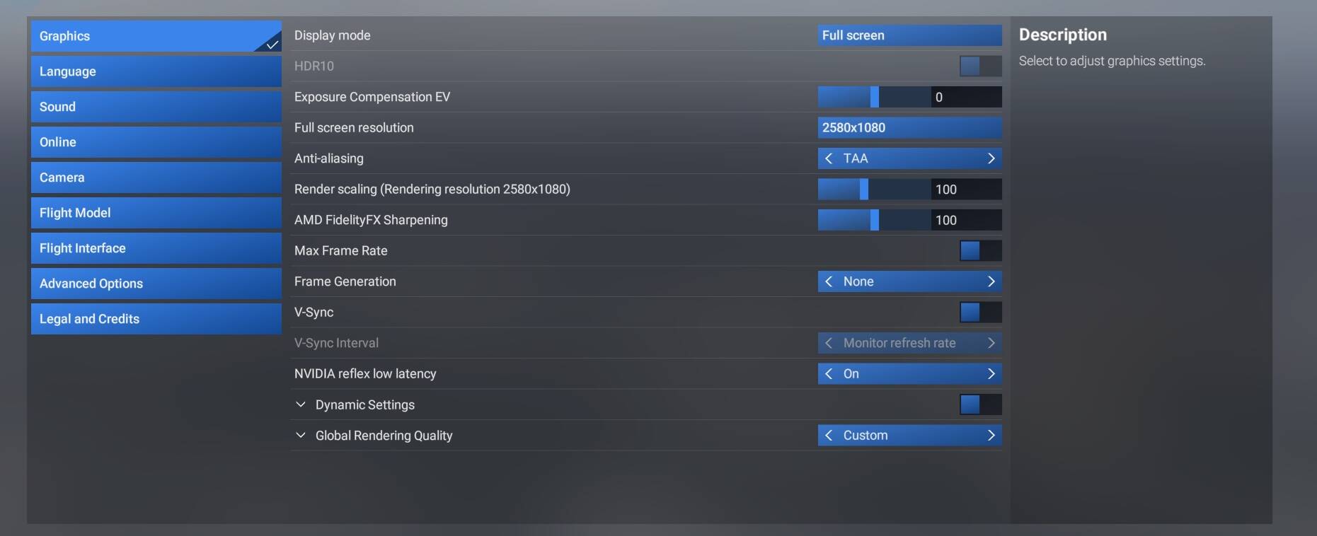
Task: Click the Global Rendering Quality Custom value
Action: coord(865,435)
